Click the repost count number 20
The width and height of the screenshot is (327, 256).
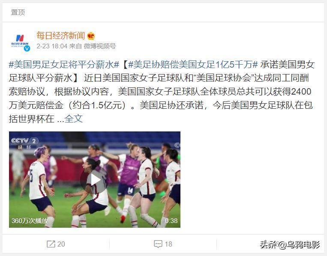[x=61, y=244]
